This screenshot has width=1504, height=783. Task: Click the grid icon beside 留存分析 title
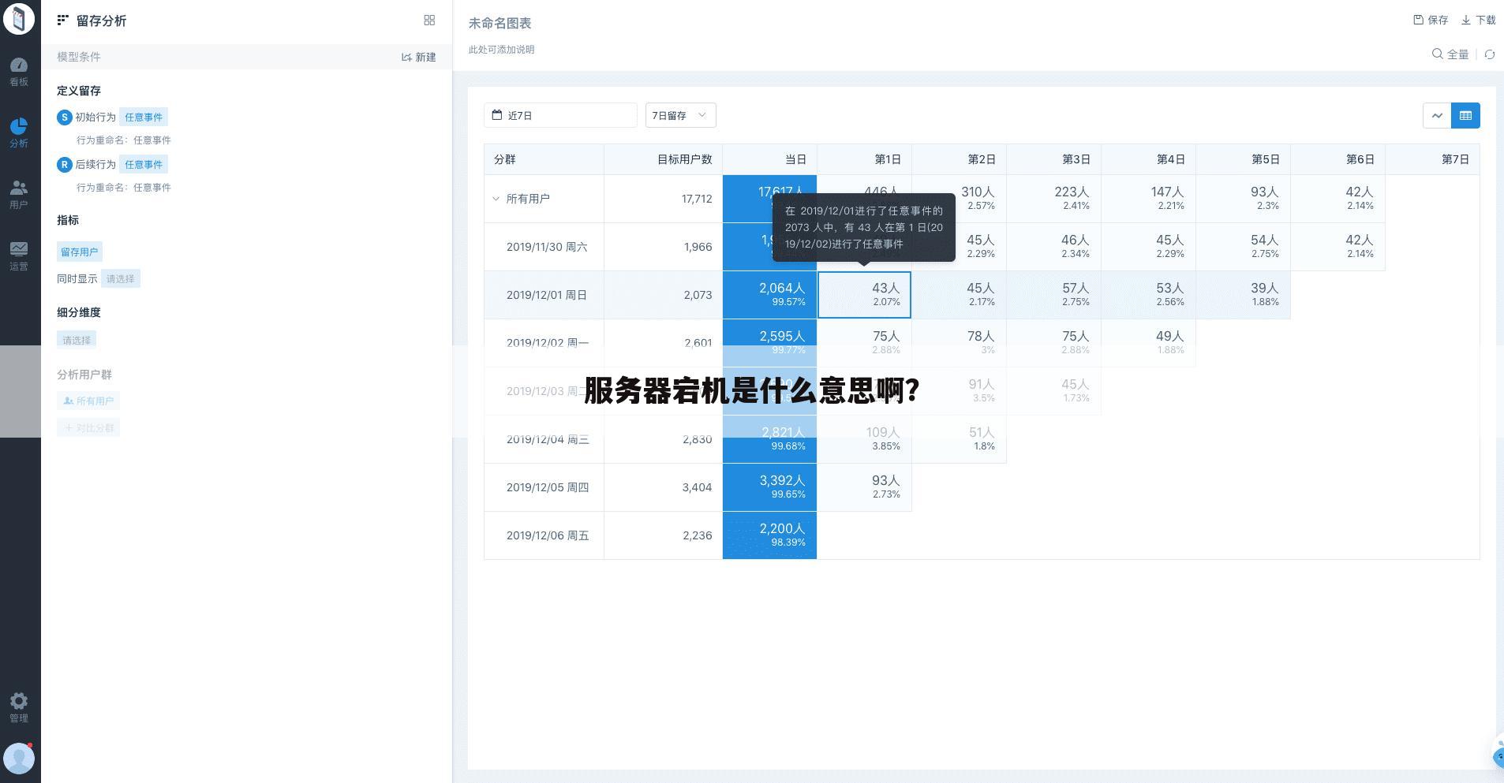pos(430,21)
